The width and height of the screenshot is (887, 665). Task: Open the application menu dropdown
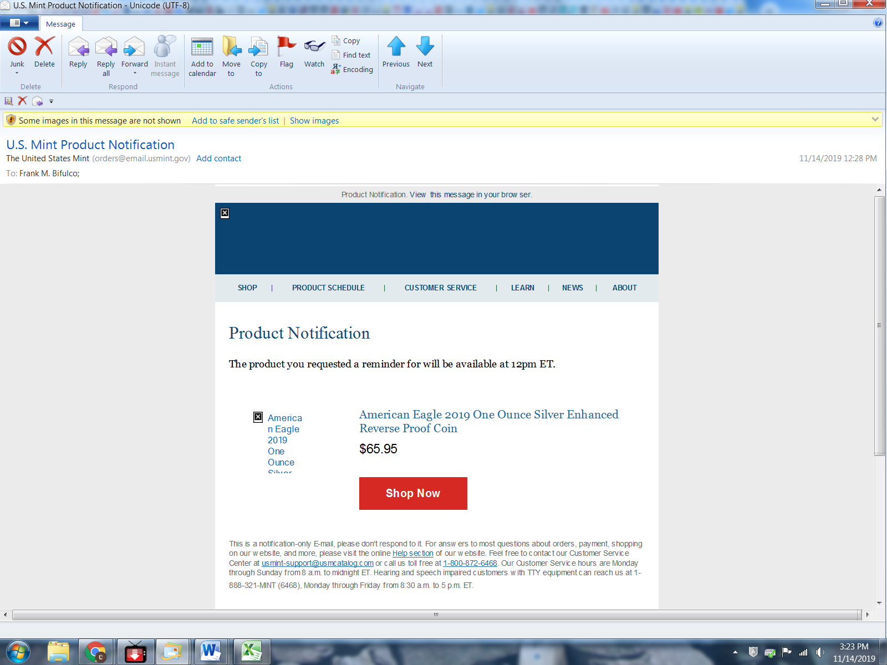click(x=19, y=23)
